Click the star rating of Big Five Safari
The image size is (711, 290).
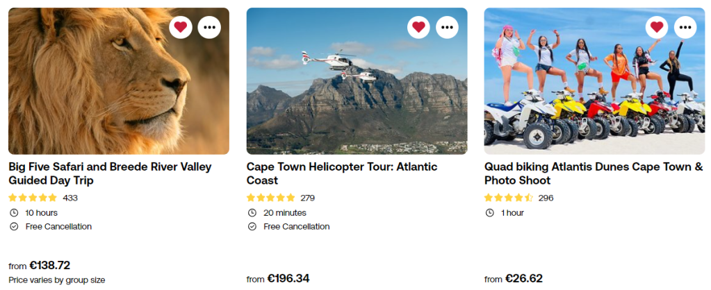click(33, 198)
